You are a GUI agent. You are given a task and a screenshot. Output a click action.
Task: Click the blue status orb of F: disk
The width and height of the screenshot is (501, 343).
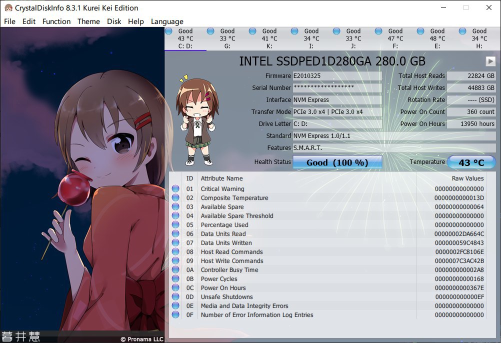point(378,31)
